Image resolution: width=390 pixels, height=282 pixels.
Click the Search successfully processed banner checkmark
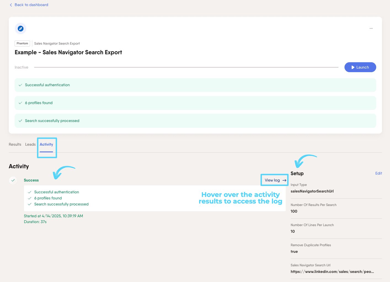tap(20, 121)
